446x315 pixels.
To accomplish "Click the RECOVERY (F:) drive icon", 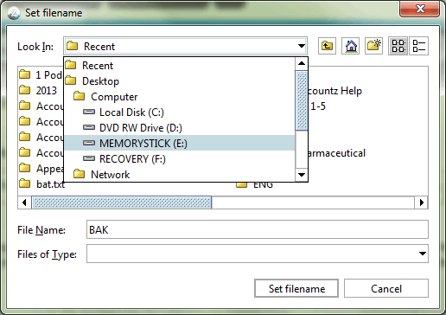I will [x=89, y=158].
